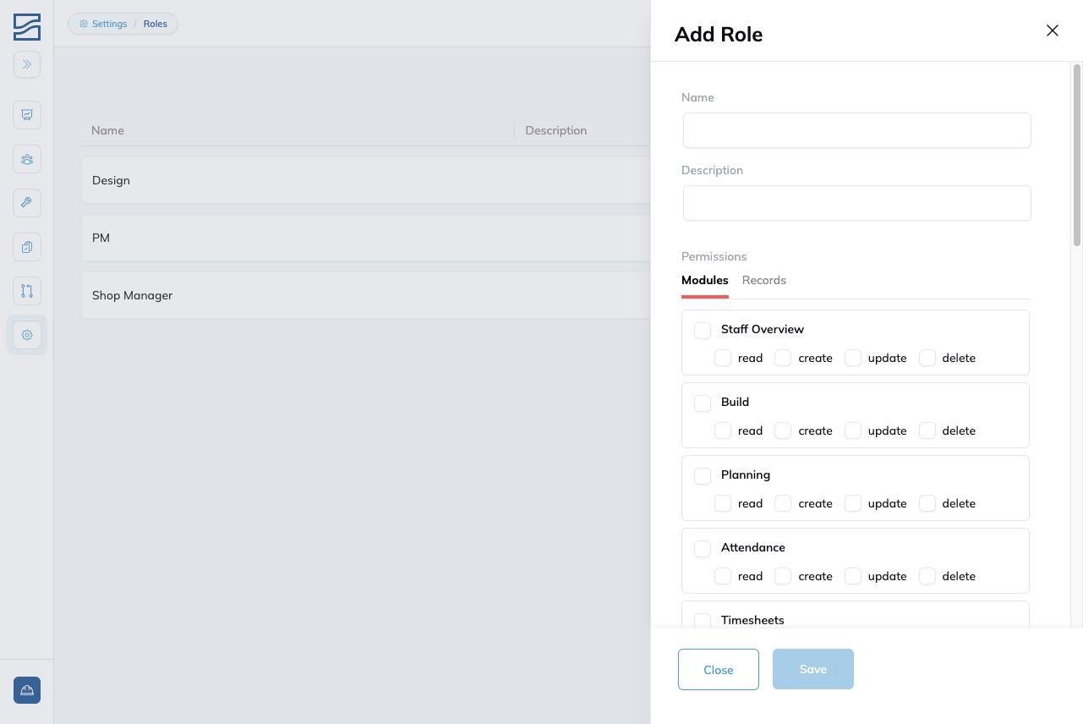
Task: Open the branch workflow sidebar icon
Action: (x=27, y=291)
